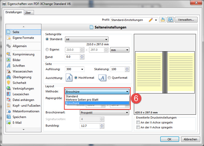Open the Komprimierung settings
The image size is (204, 146).
coord(23,54)
